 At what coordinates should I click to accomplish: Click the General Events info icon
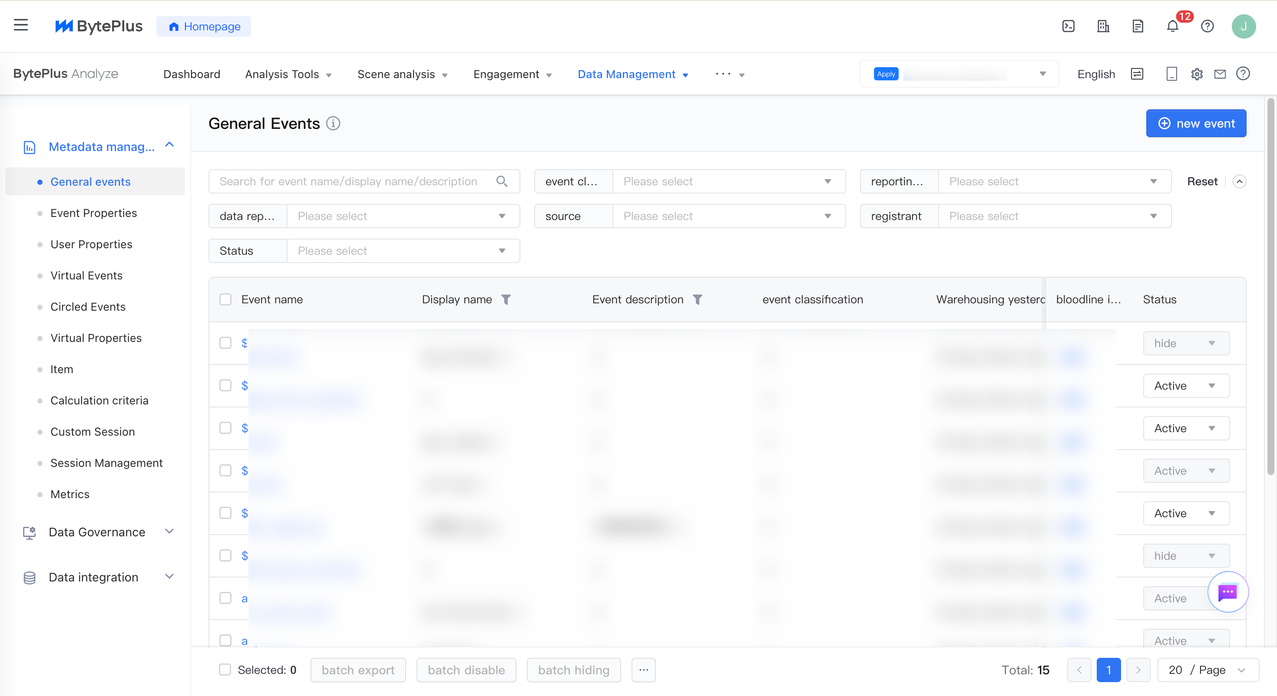point(333,123)
